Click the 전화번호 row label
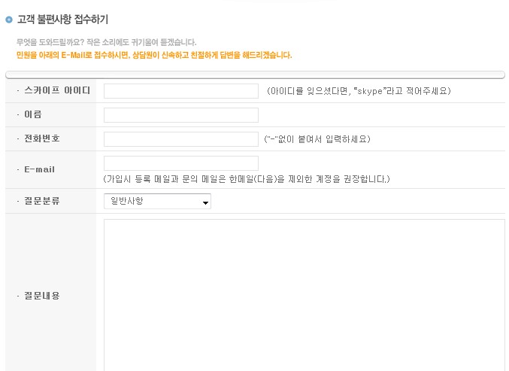The image size is (509, 371). (42, 138)
